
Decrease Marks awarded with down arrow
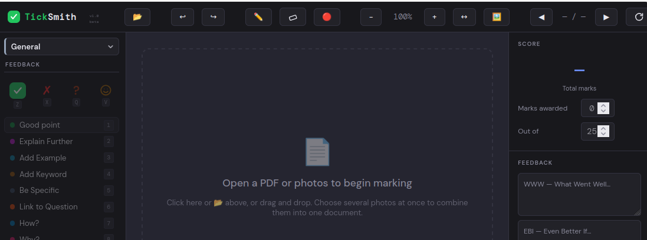click(604, 111)
